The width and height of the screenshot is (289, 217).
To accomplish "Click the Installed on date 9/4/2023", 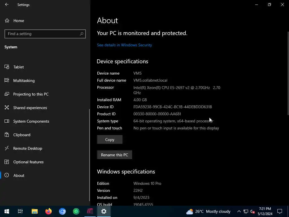I will (141, 198).
